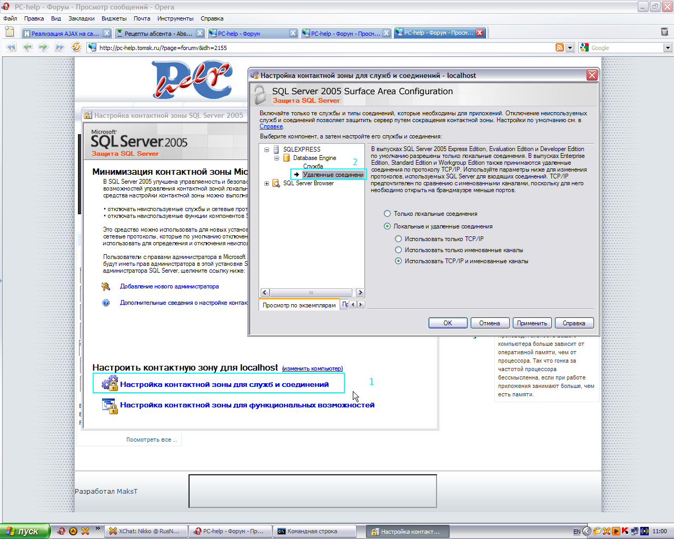Screen dimensions: 674x539
Task: Click gear icon for services and connections
Action: [x=110, y=383]
